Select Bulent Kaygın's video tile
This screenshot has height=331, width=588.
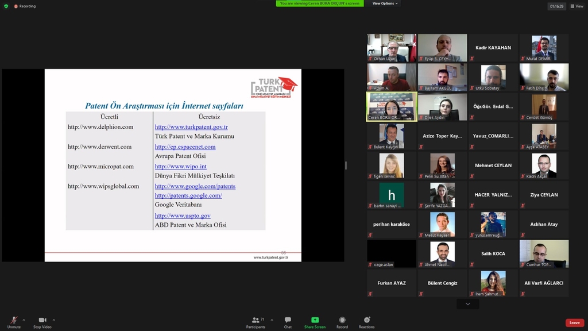tap(392, 136)
